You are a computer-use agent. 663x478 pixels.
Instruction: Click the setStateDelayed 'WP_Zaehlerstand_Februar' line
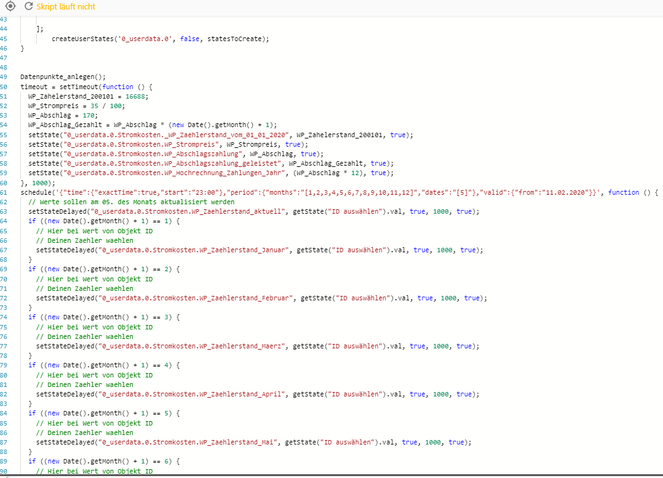pos(261,298)
